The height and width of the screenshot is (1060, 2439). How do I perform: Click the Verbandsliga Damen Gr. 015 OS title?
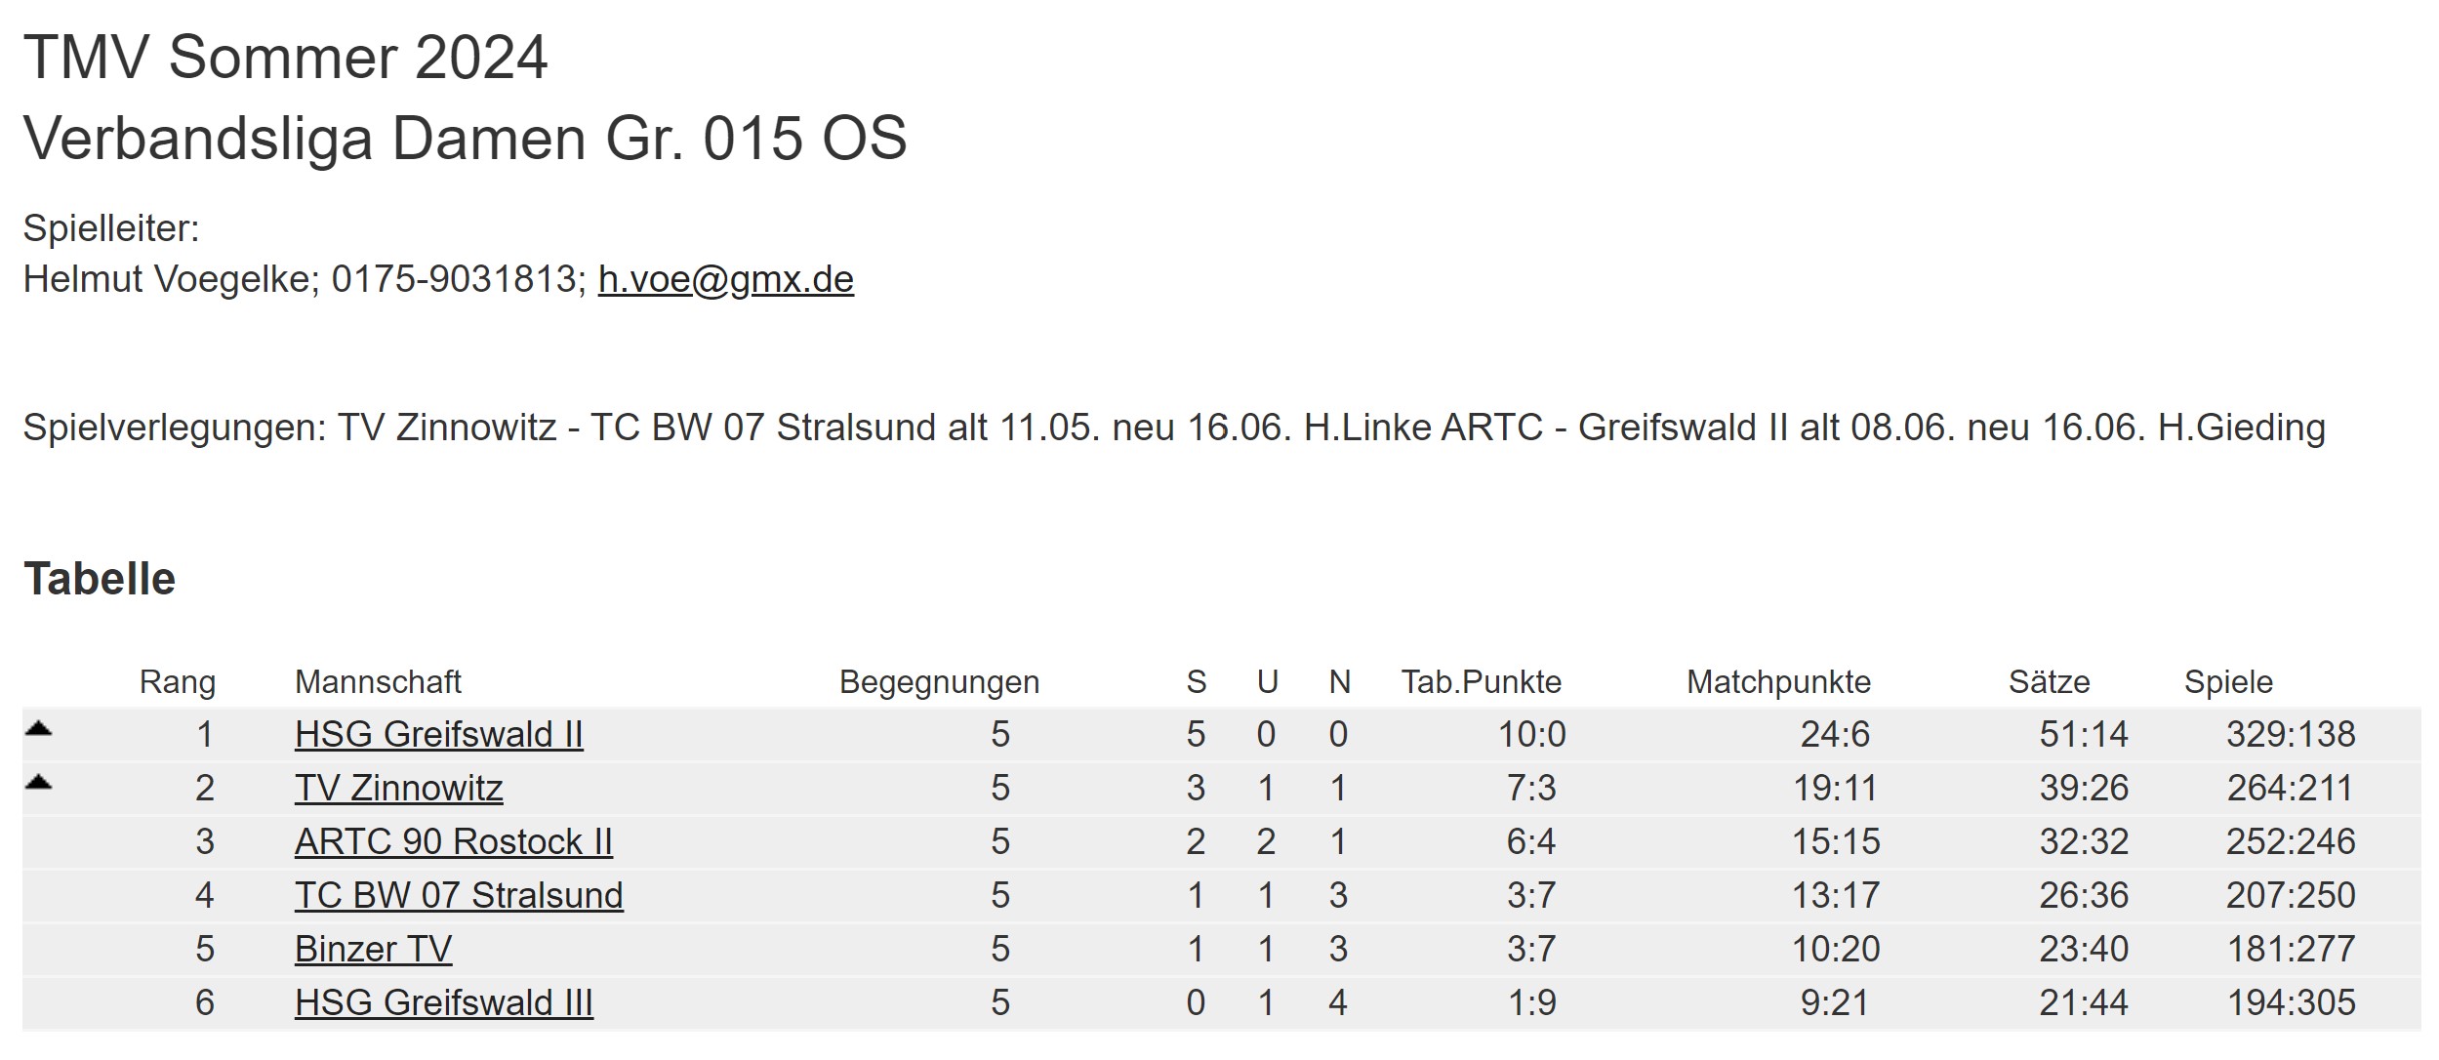pos(466,138)
